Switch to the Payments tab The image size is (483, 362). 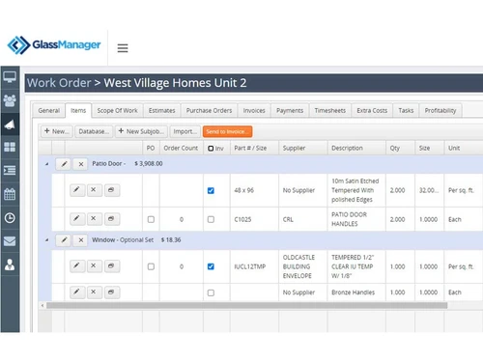(x=290, y=111)
